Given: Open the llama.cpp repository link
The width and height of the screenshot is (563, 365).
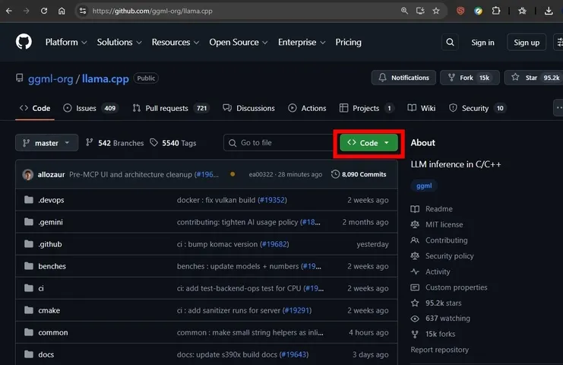Looking at the screenshot, I should [x=105, y=78].
